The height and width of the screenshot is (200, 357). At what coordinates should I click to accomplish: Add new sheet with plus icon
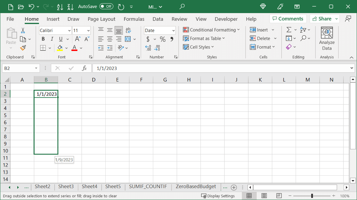coord(234,187)
